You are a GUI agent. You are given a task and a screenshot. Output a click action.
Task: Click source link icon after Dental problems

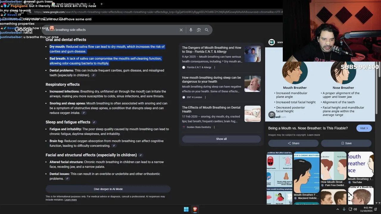pyautogui.click(x=93, y=75)
